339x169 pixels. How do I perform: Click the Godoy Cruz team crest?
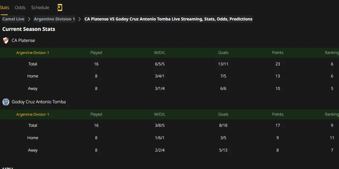click(x=6, y=102)
